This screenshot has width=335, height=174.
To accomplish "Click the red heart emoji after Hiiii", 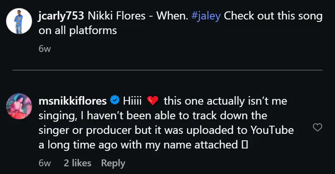I will 152,101.
